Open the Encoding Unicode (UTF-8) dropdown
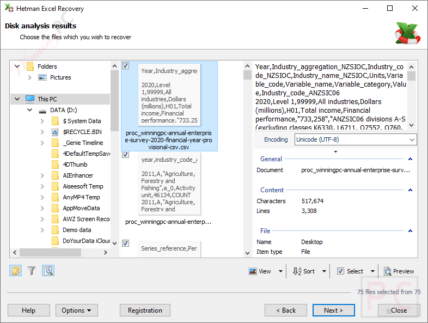This screenshot has height=323, width=428. click(356, 139)
